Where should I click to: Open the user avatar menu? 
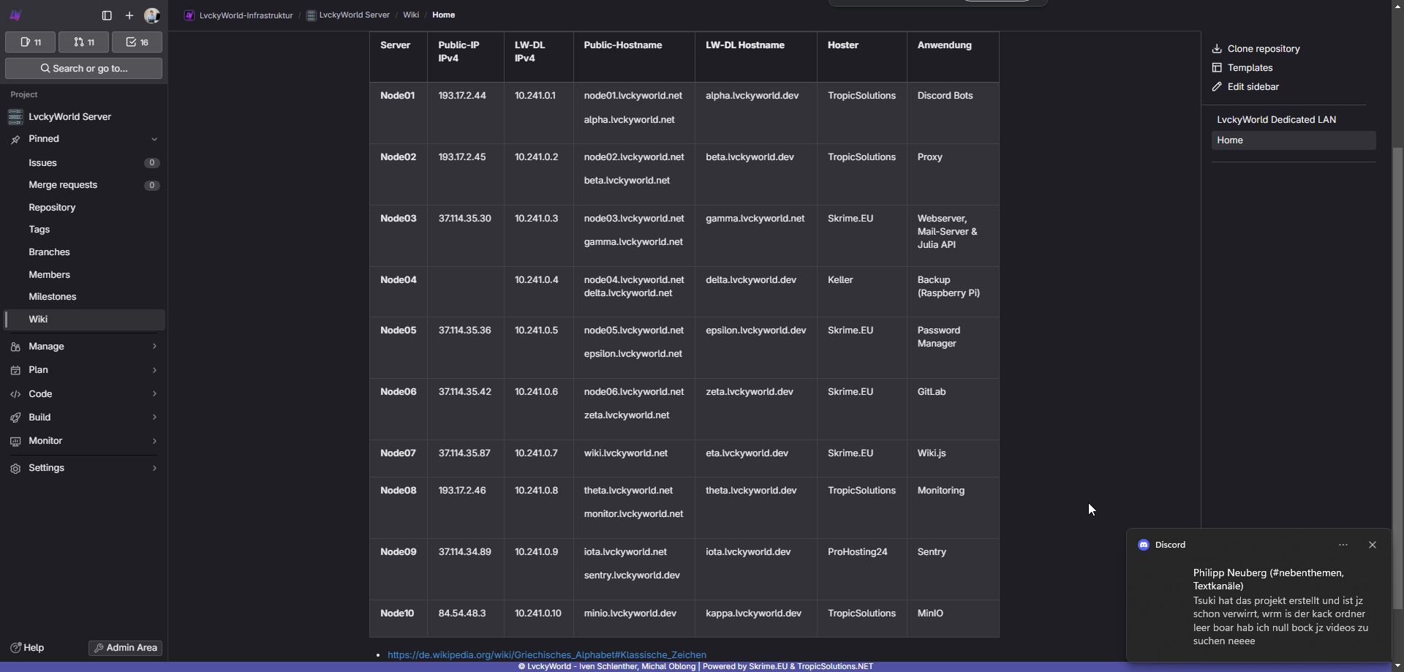[152, 15]
